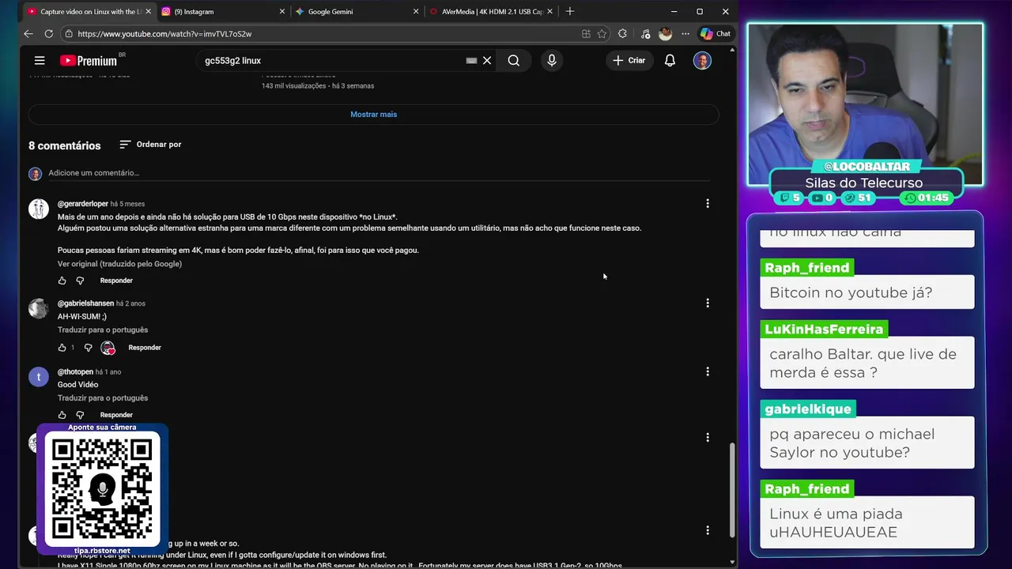
Task: Reply to @gerarderloper with Responder
Action: click(x=116, y=281)
